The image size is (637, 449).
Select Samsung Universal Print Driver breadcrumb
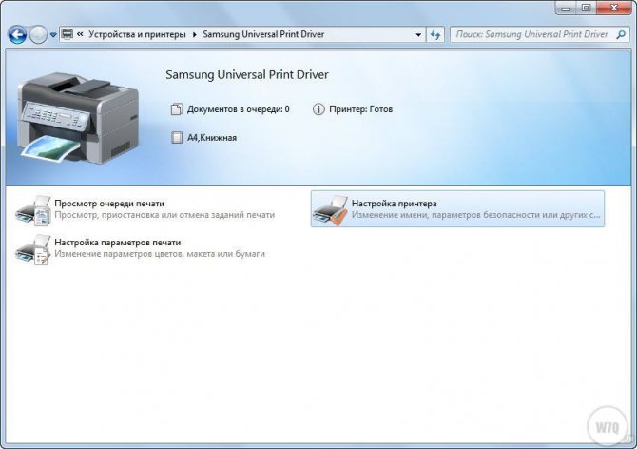[263, 34]
